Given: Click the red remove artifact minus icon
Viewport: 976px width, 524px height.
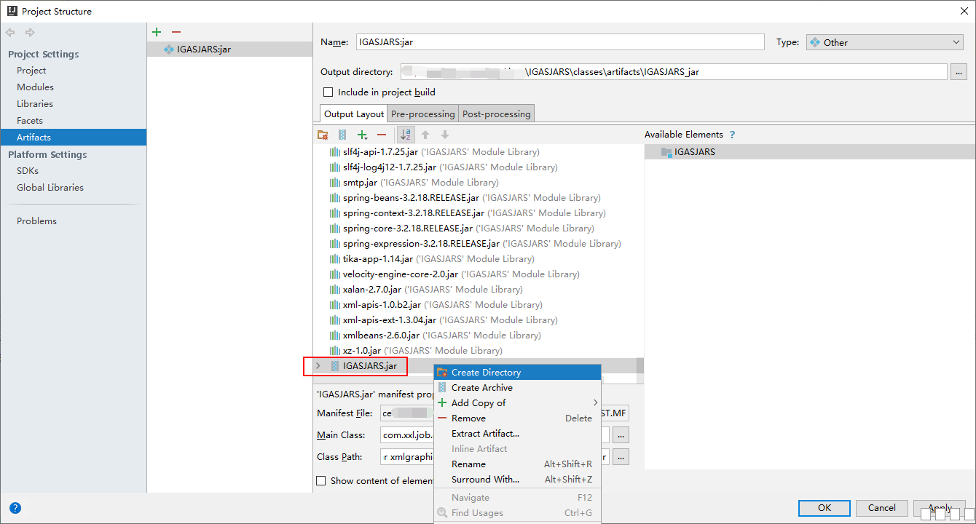Looking at the screenshot, I should [x=176, y=32].
